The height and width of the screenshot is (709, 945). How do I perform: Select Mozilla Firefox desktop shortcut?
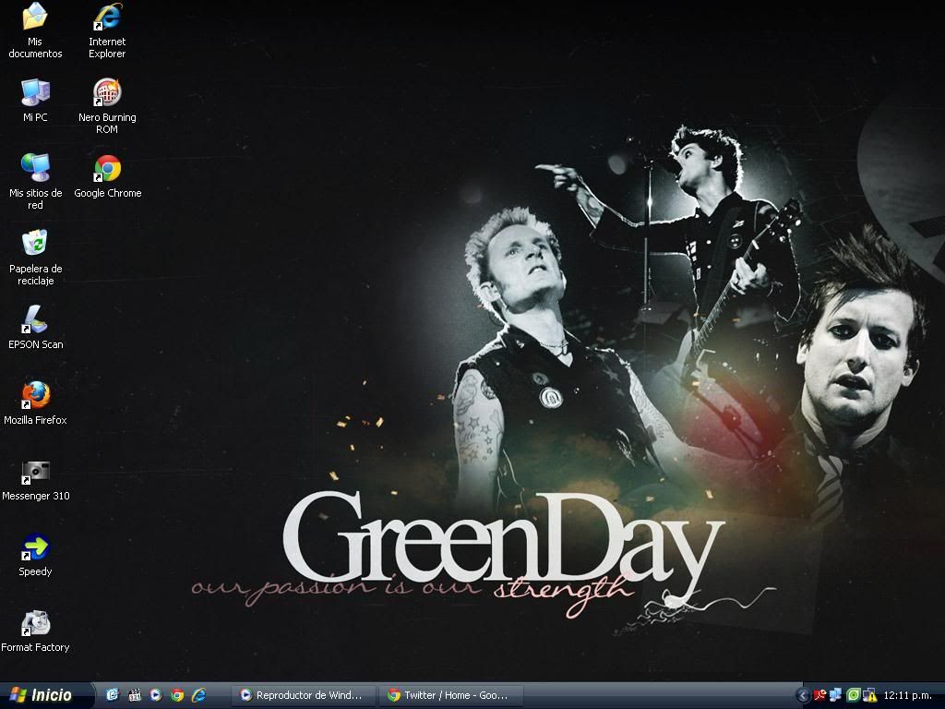[36, 403]
